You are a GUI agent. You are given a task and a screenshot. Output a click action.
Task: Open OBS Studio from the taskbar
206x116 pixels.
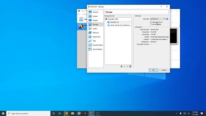[98, 113]
